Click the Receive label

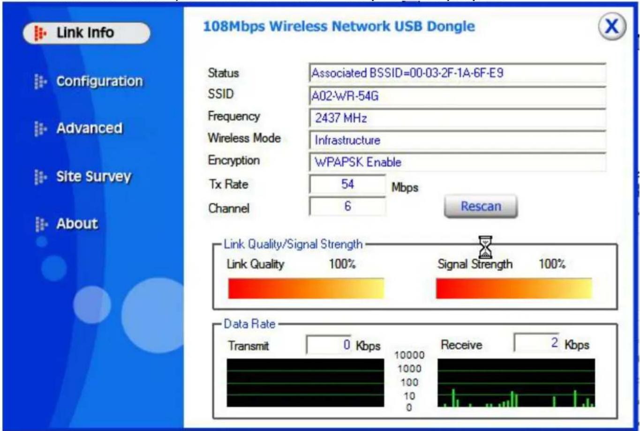(x=461, y=345)
